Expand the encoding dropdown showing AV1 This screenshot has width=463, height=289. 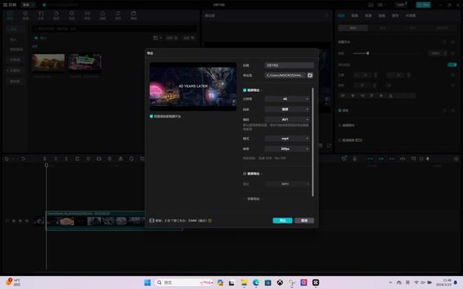coord(287,119)
